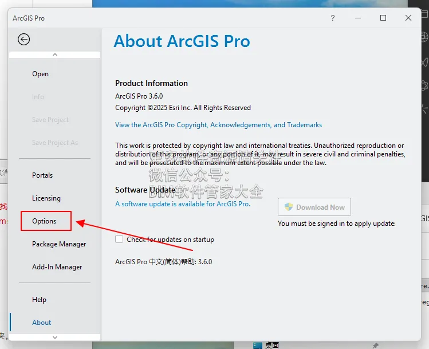Click the Download Now button

tap(314, 207)
